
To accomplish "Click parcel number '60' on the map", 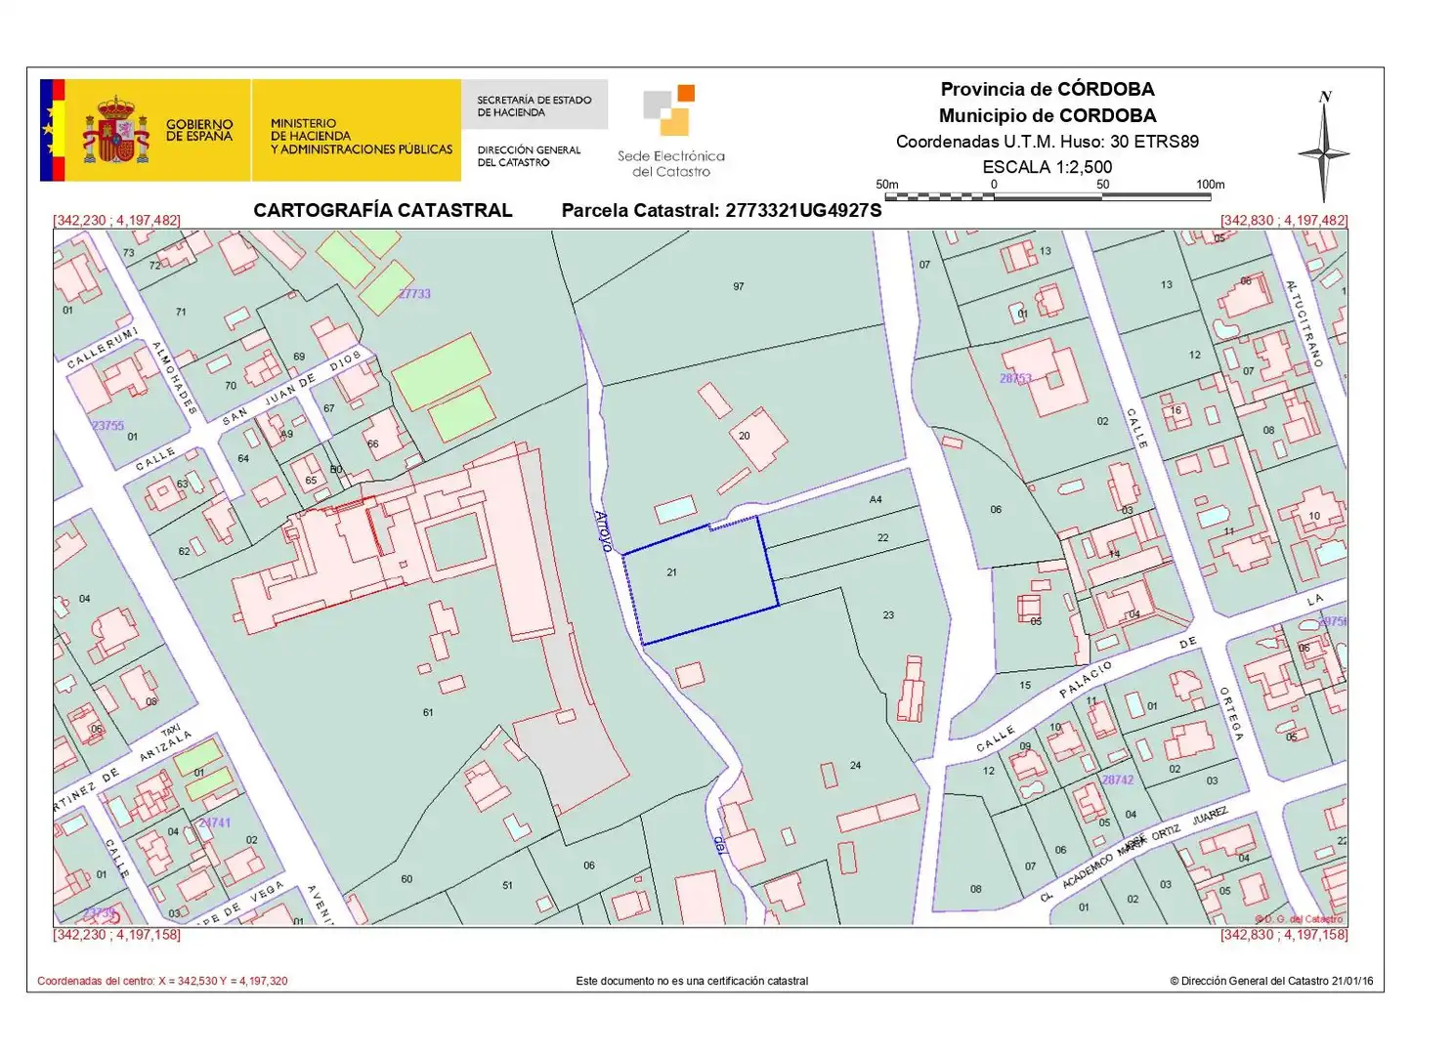I will point(406,879).
